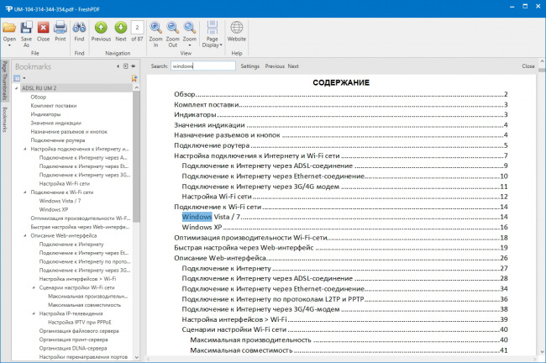Click the Zoom In magnifier icon
This screenshot has height=363, width=546.
(x=155, y=28)
